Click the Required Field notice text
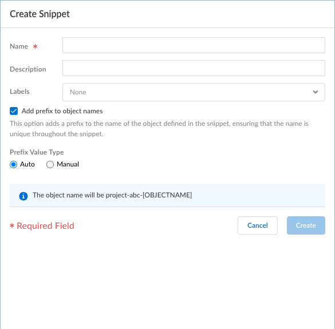The height and width of the screenshot is (329, 335). click(42, 225)
